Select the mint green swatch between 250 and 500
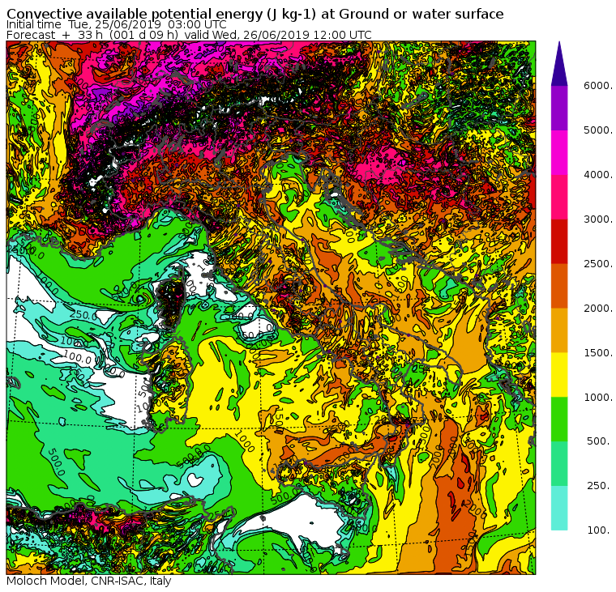 point(559,463)
